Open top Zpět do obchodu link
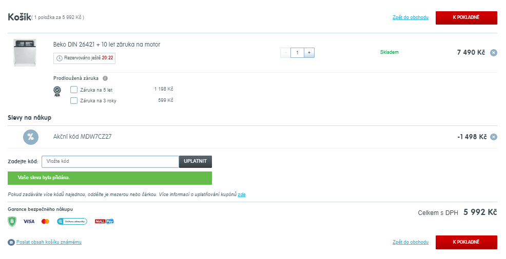Viewport: 506px width, 259px height. (x=411, y=17)
